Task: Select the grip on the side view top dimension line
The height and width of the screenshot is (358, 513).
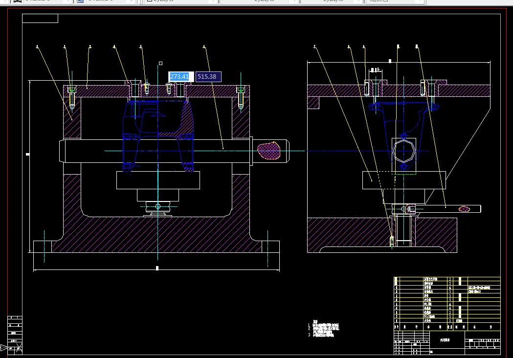Action: 390,61
